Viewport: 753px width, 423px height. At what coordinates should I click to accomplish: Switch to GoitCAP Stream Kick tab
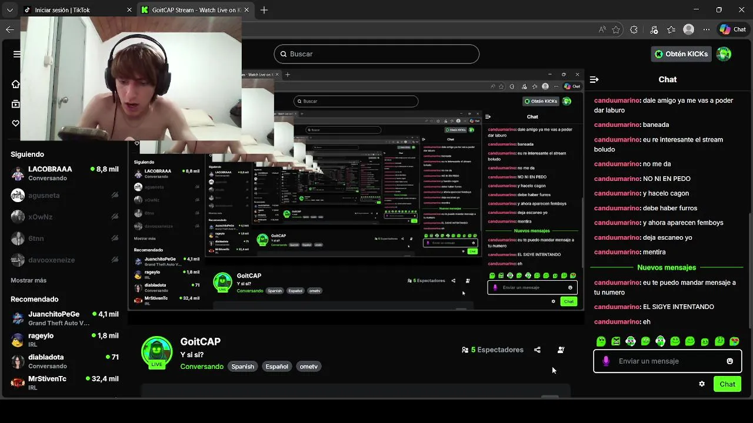tap(196, 10)
